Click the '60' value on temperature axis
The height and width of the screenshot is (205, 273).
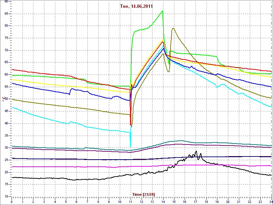6,74
